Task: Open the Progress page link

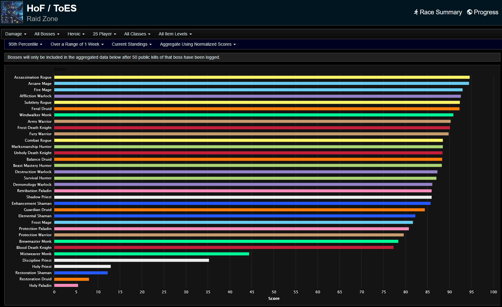Action: point(486,12)
